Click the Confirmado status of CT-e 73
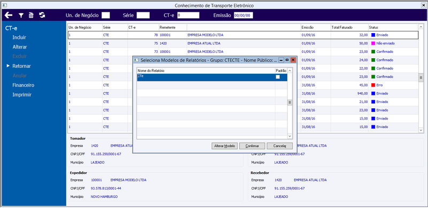Viewport: 428px width, 208px height. pyautogui.click(x=385, y=51)
